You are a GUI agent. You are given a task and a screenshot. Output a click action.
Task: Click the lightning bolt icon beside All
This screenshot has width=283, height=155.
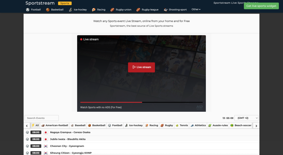tap(33, 125)
